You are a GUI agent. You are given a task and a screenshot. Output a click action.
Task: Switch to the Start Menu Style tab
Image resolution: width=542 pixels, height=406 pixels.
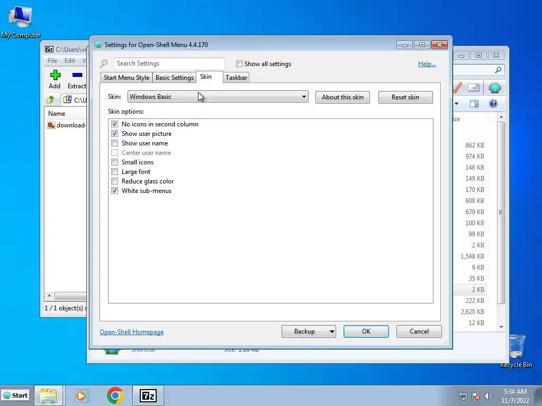click(x=127, y=77)
